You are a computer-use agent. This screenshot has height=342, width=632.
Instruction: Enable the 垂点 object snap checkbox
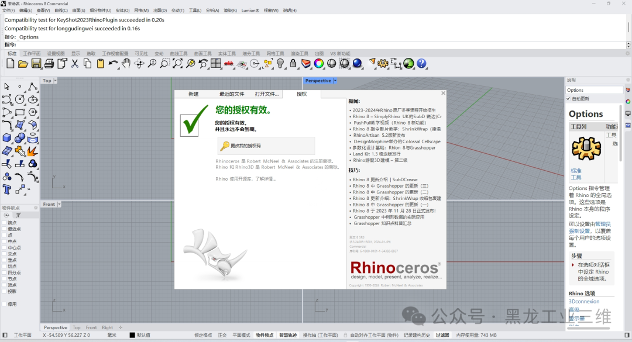[x=5, y=260]
